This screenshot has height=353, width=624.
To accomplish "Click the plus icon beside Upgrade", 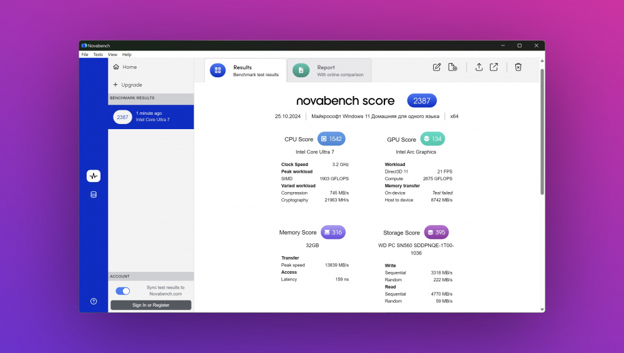I will 115,84.
